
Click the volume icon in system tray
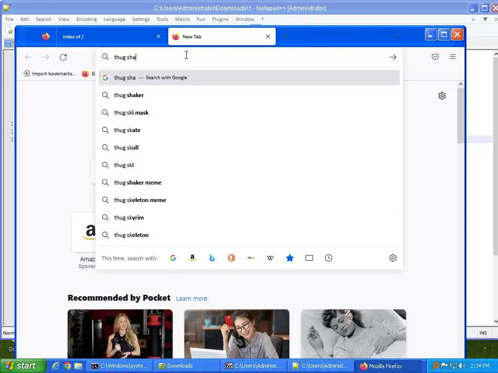(x=462, y=366)
